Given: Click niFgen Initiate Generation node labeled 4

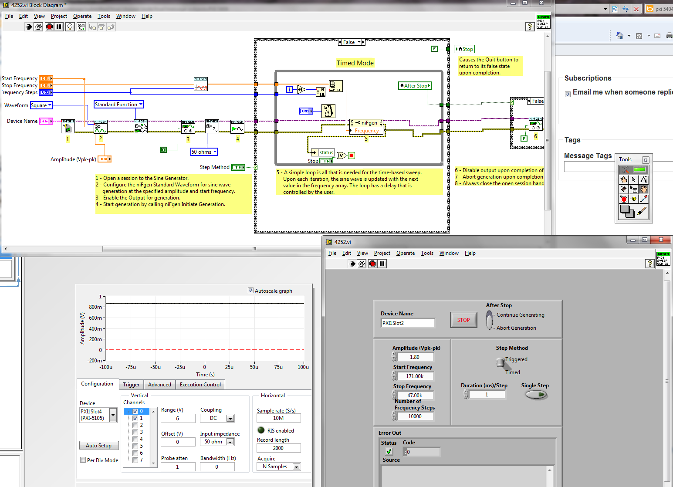Looking at the screenshot, I should (x=237, y=126).
